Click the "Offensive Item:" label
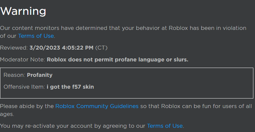The image size is (255, 132). (x=24, y=87)
